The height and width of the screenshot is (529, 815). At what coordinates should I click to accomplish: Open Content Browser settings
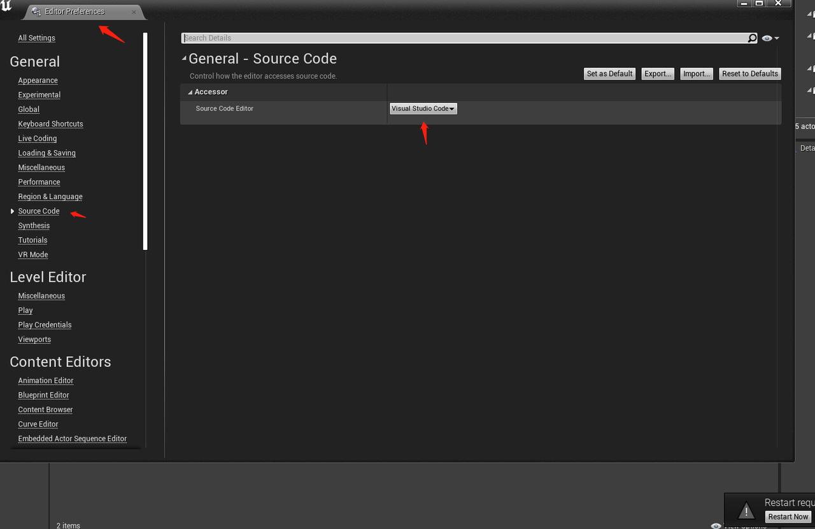pos(45,410)
